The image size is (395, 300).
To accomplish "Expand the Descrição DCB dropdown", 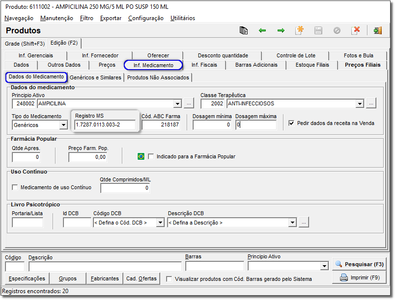I will [292, 223].
